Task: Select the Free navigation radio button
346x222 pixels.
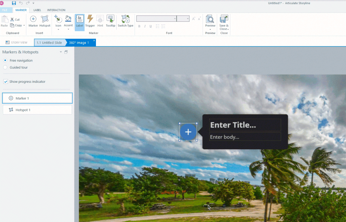Action: [x=5, y=60]
